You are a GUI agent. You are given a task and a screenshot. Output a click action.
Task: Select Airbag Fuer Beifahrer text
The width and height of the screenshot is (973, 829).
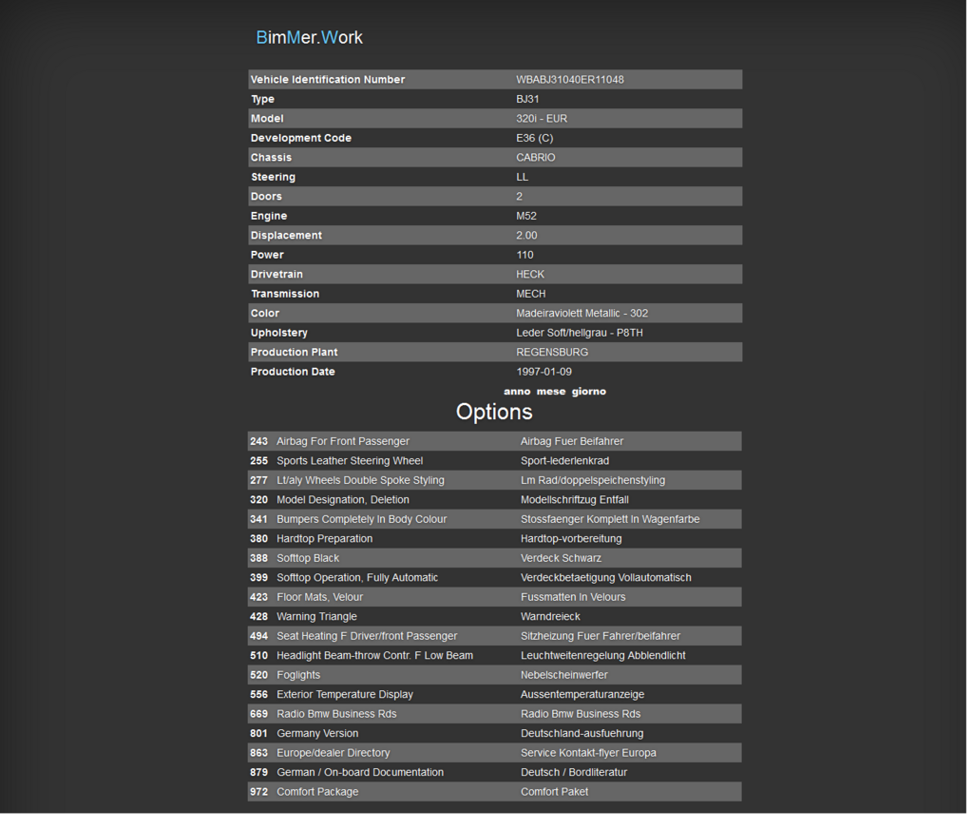[572, 441]
